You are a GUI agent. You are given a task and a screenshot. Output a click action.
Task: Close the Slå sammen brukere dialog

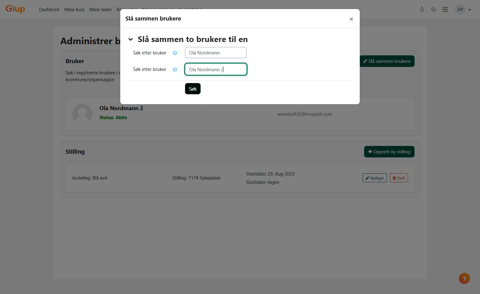[x=351, y=19]
